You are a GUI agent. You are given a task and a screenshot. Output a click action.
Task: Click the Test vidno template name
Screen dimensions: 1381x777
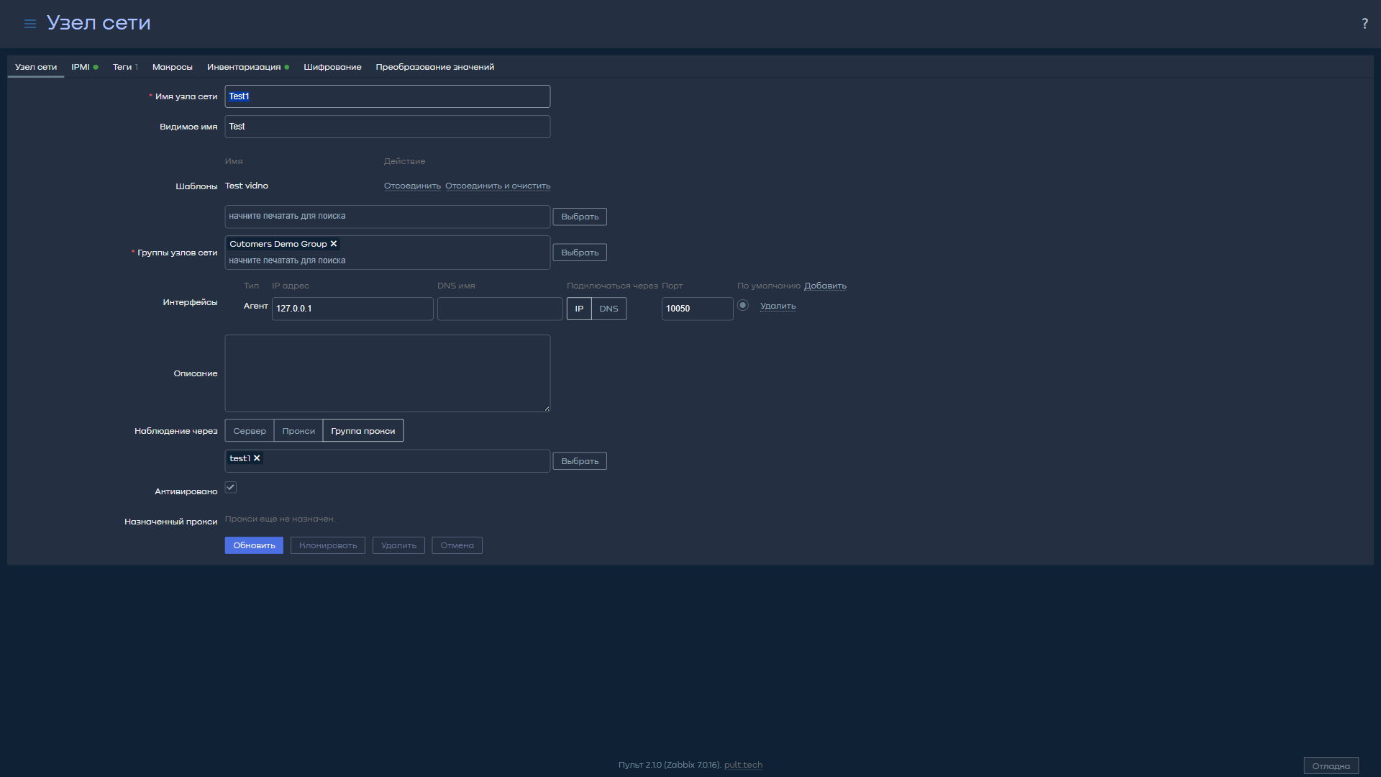tap(247, 186)
